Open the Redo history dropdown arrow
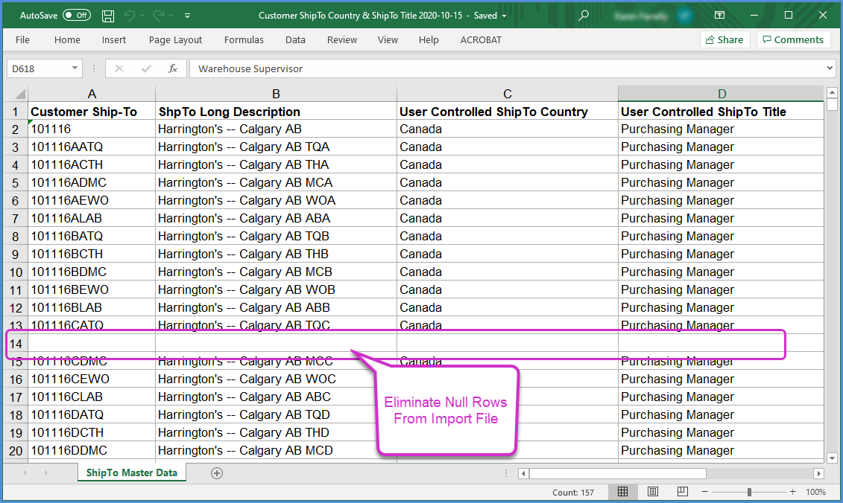The height and width of the screenshot is (503, 843). pyautogui.click(x=171, y=16)
